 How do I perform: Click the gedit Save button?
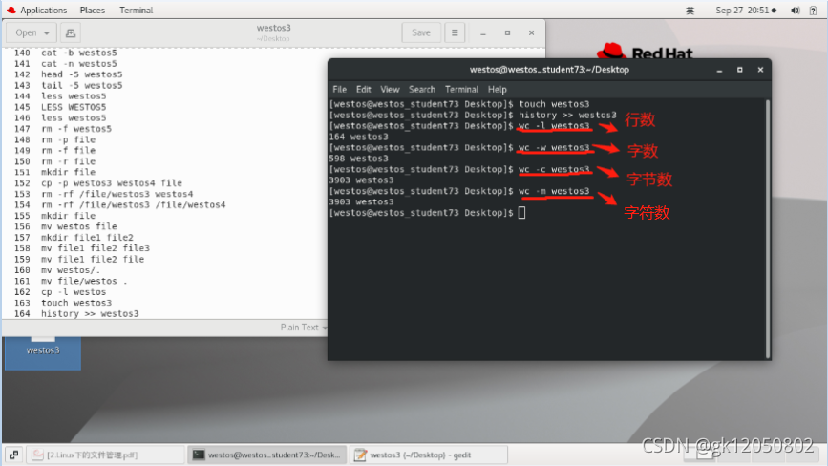coord(421,32)
